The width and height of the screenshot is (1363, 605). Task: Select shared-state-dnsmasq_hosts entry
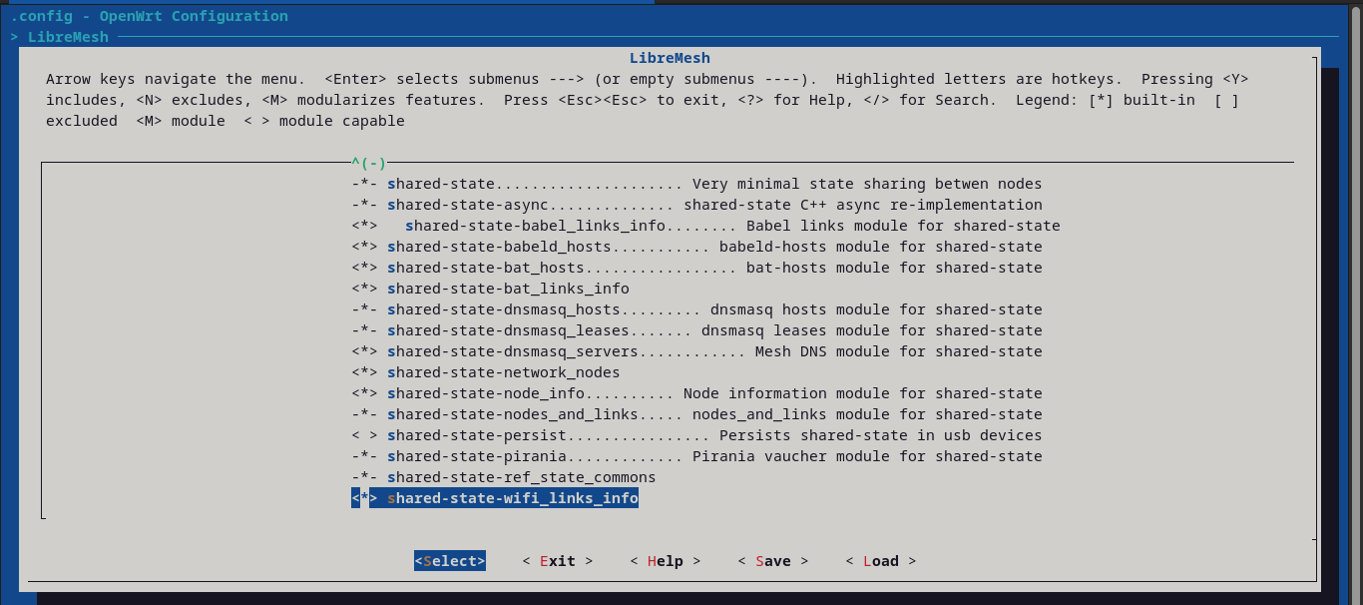[696, 309]
